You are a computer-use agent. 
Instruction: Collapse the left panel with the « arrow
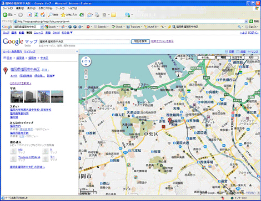pyautogui.click(x=77, y=51)
